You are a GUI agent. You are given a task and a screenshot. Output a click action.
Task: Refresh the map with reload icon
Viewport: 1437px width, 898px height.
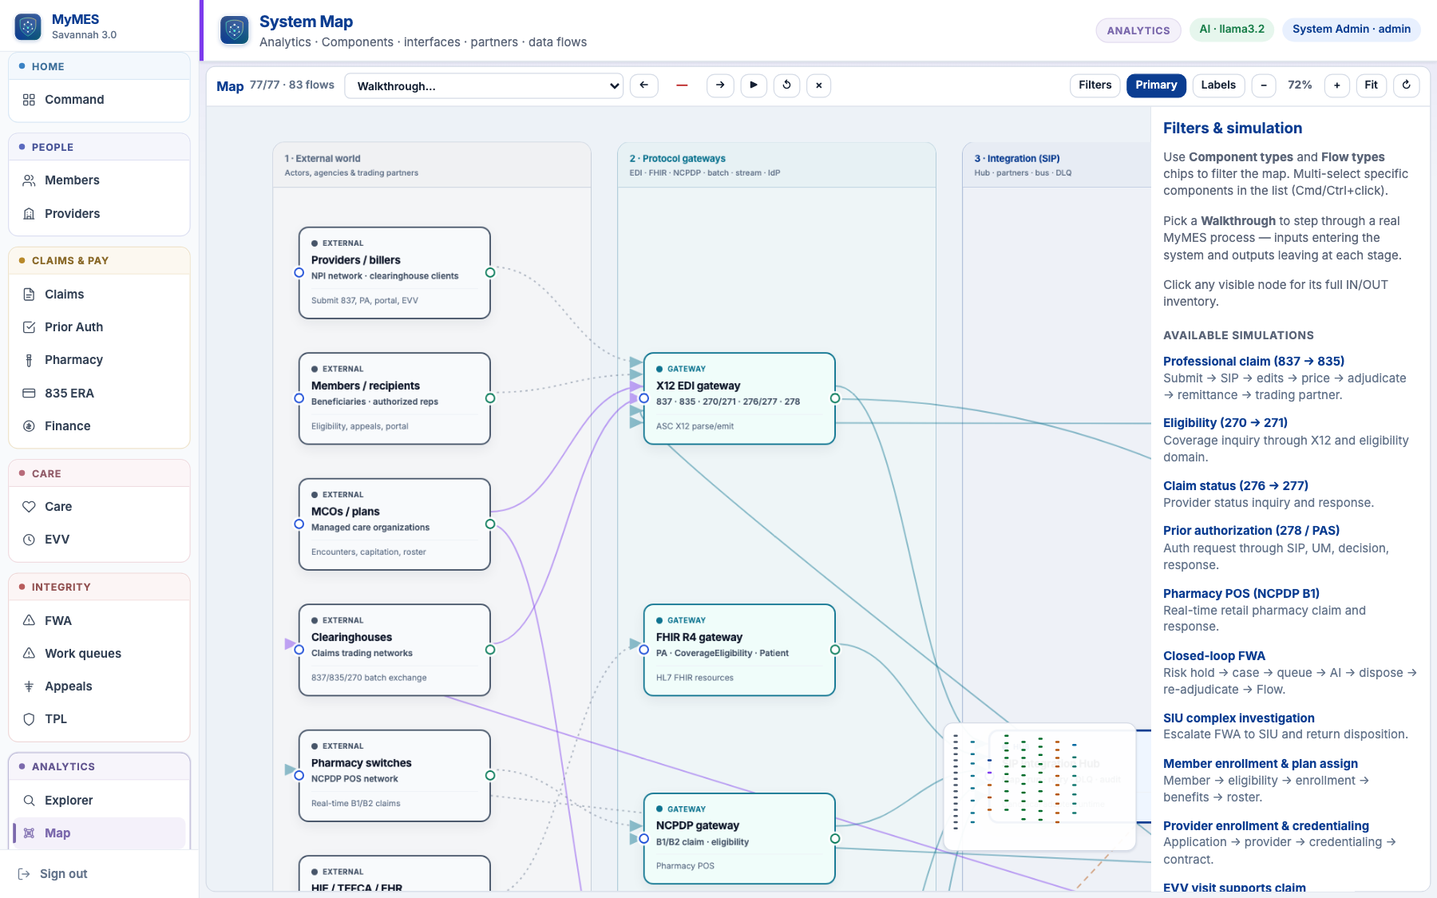tap(1407, 85)
